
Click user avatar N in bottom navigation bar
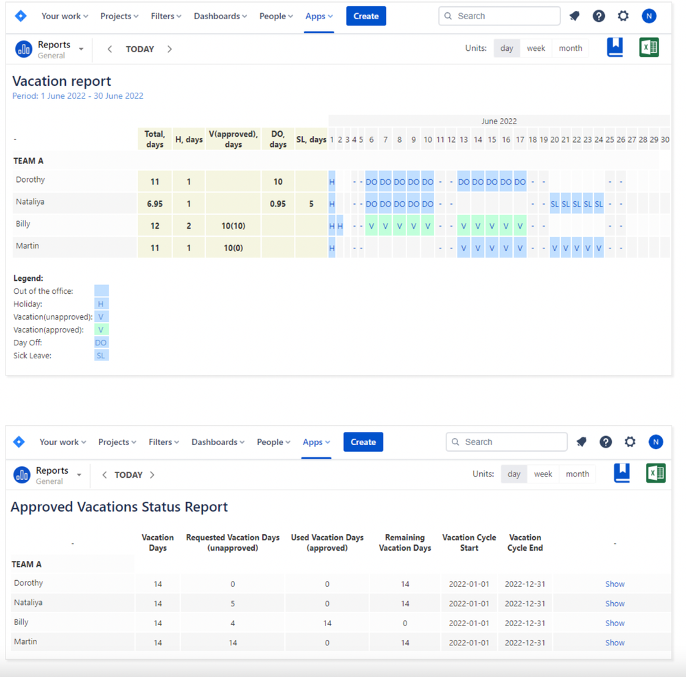pos(656,441)
